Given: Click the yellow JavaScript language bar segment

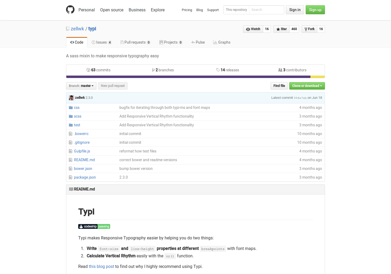Looking at the screenshot, I should tap(318, 77).
